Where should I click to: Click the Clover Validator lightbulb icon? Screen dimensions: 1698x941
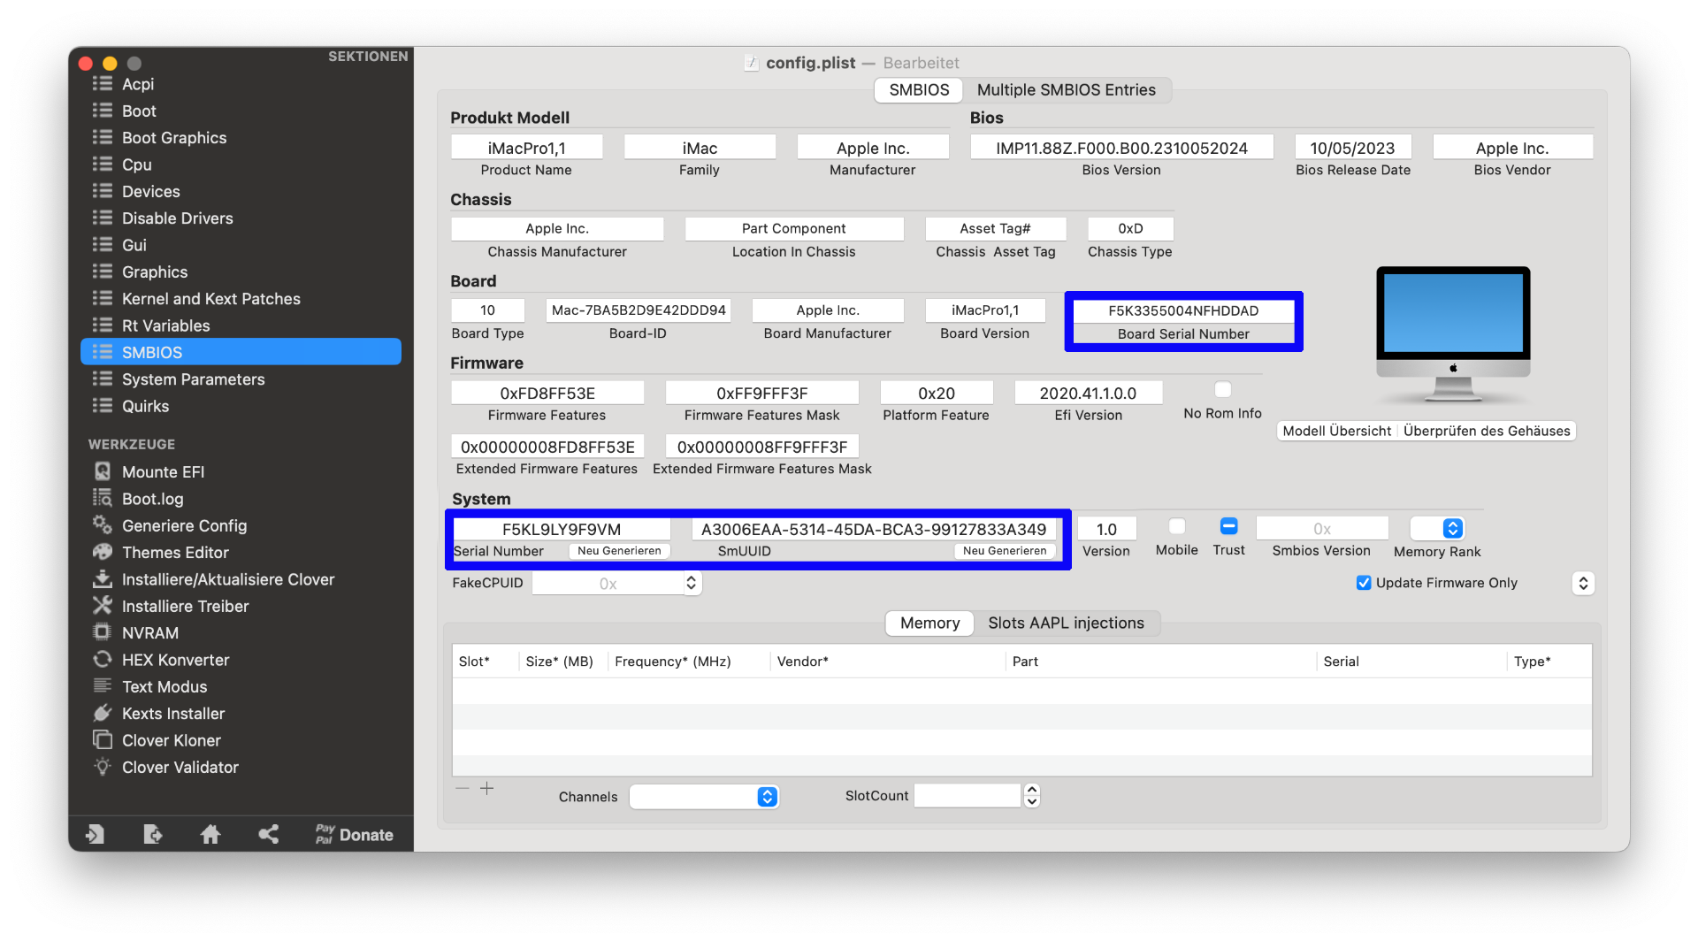click(103, 767)
